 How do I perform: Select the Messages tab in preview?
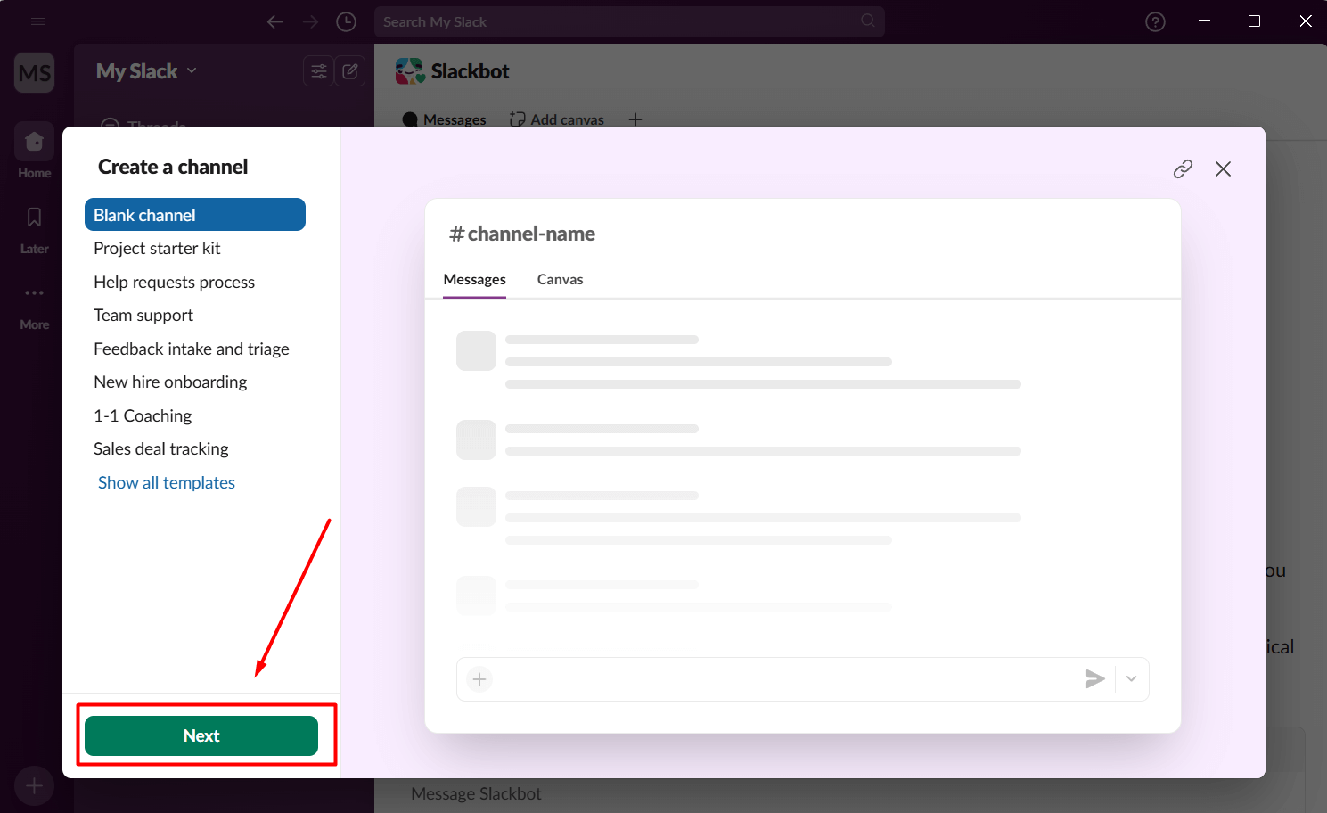coord(474,279)
